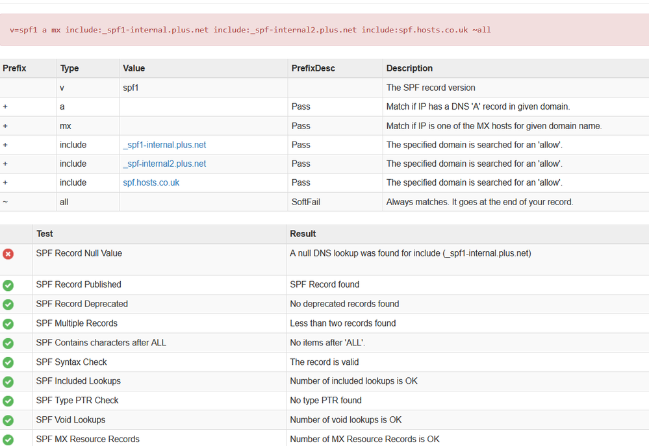Follow the spf.hosts.co.uk link

pos(151,182)
